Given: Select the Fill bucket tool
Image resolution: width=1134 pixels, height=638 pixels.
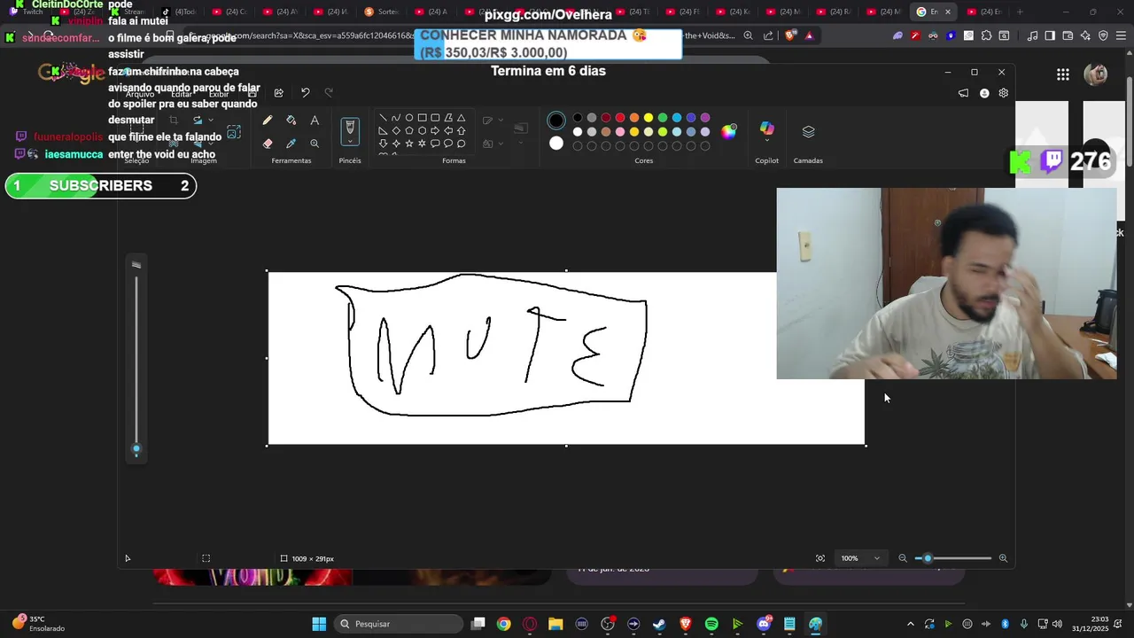Looking at the screenshot, I should 291,121.
